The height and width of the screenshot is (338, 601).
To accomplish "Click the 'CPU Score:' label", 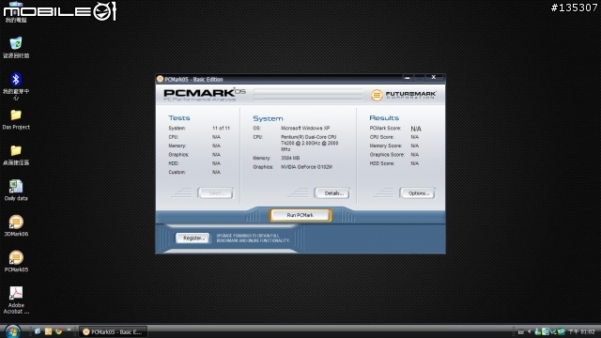I will point(381,137).
